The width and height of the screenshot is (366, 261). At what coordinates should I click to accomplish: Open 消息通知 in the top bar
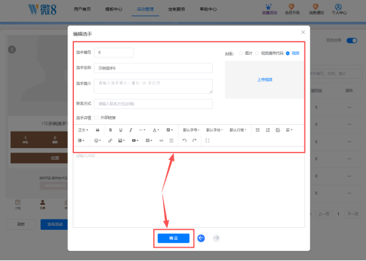[316, 9]
